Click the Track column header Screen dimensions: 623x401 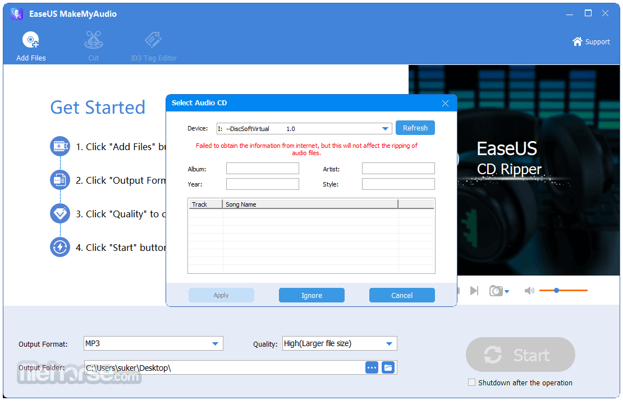coord(205,204)
